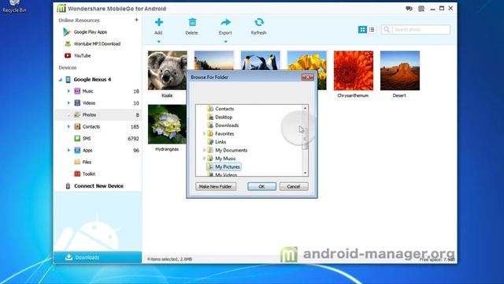
Task: Focus the Search photo field
Action: click(416, 30)
